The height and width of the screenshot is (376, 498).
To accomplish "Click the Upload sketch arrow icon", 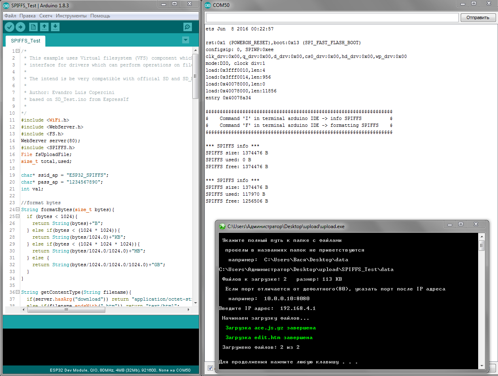I will (x=20, y=27).
